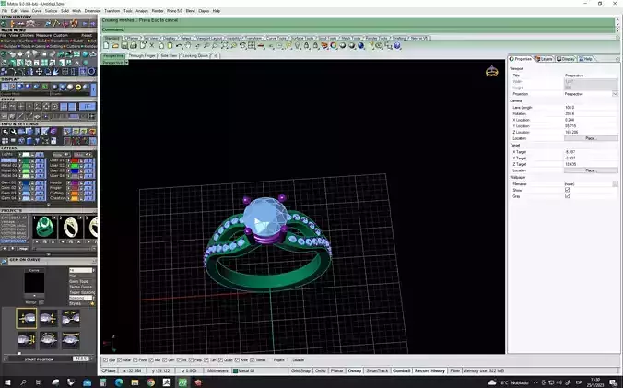Open the File menu

(x=5, y=11)
